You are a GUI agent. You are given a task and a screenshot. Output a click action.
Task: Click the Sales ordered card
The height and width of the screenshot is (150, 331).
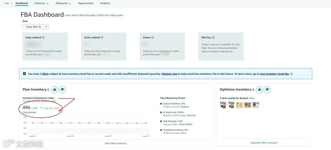[45, 46]
